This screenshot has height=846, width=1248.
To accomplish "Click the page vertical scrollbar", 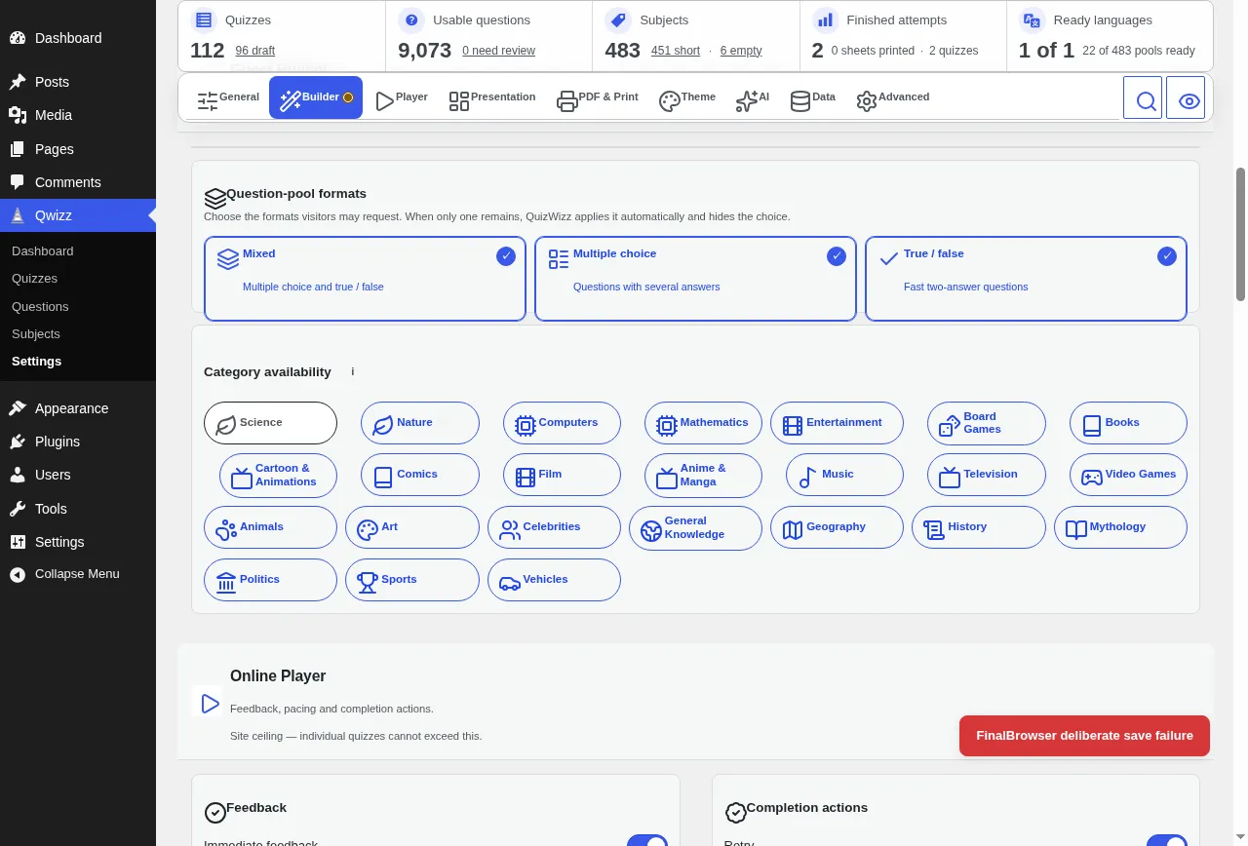I will (x=1241, y=234).
